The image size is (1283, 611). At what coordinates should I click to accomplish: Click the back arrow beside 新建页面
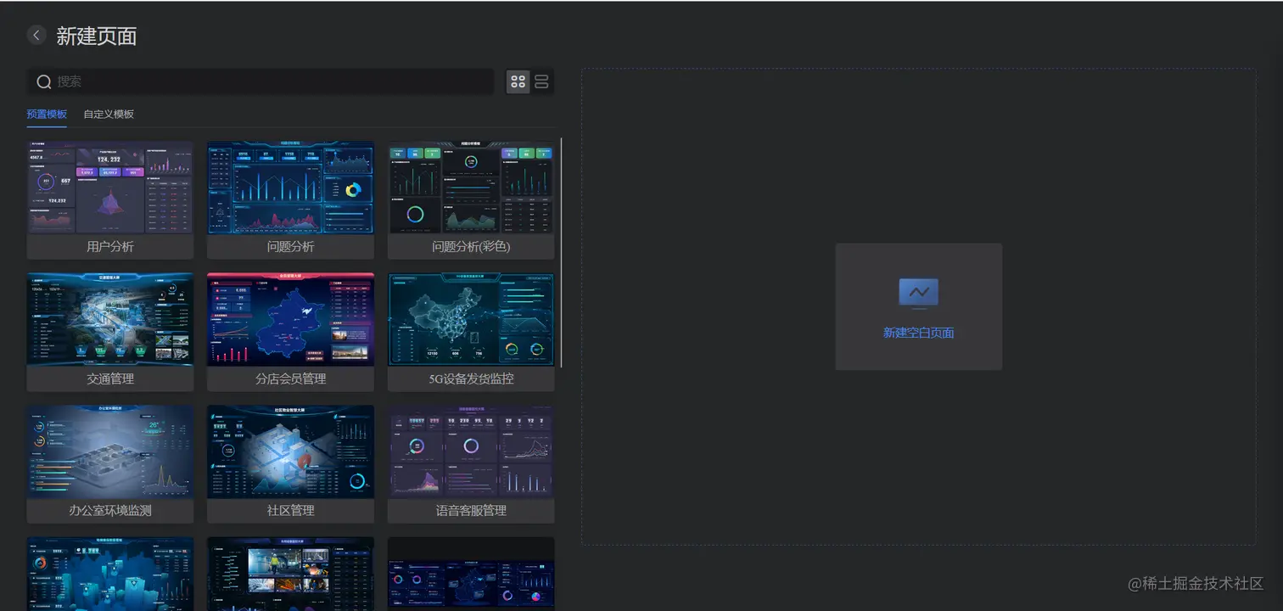coord(36,35)
